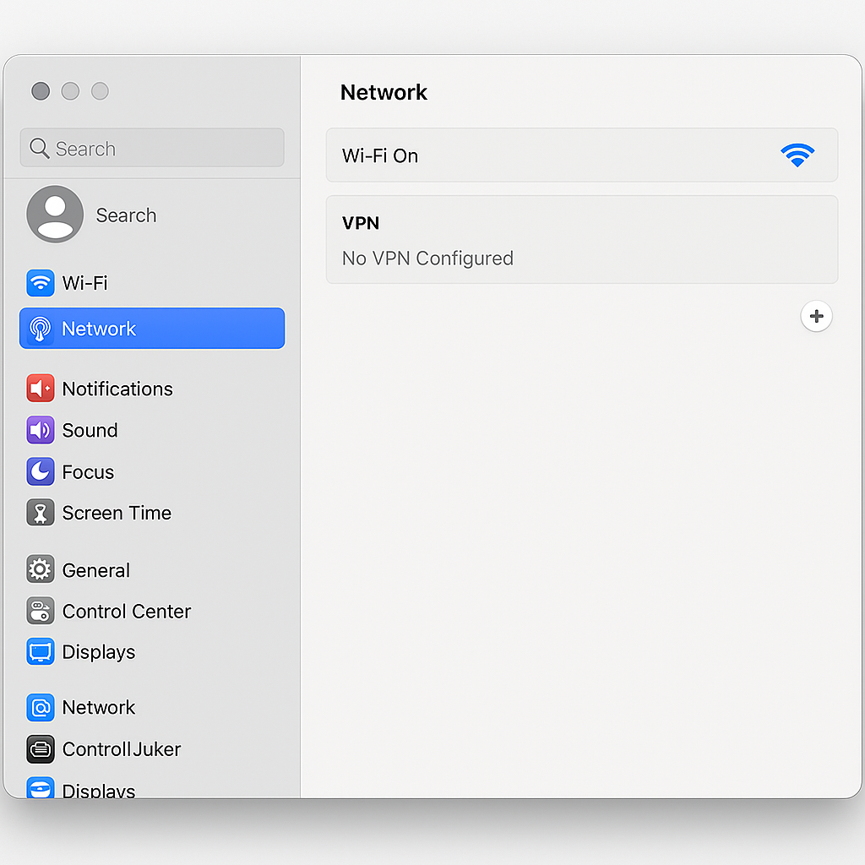
Task: Click the plus button to add a service
Action: [816, 316]
